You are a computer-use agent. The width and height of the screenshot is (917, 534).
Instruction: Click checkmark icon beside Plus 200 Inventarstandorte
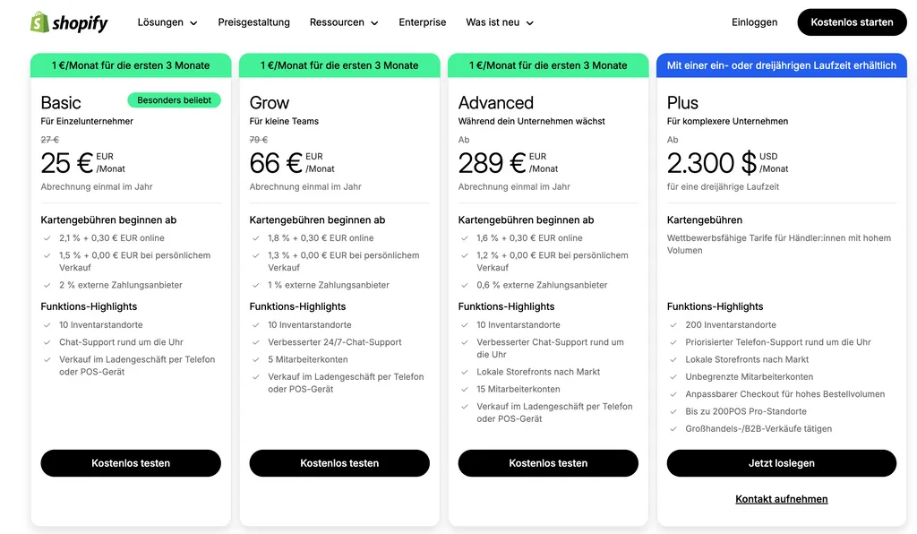click(x=673, y=325)
